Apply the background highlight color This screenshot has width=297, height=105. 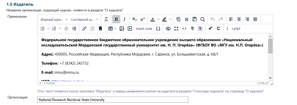click(x=164, y=19)
